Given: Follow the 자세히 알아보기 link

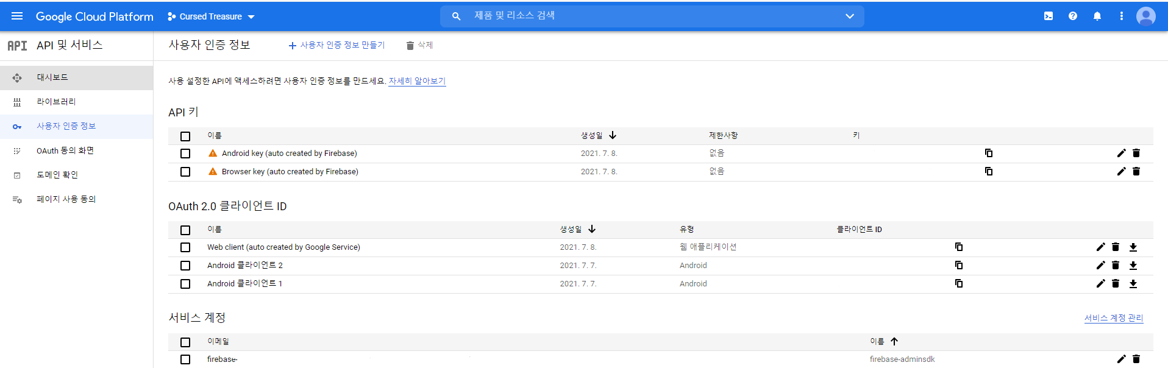Looking at the screenshot, I should pos(417,81).
